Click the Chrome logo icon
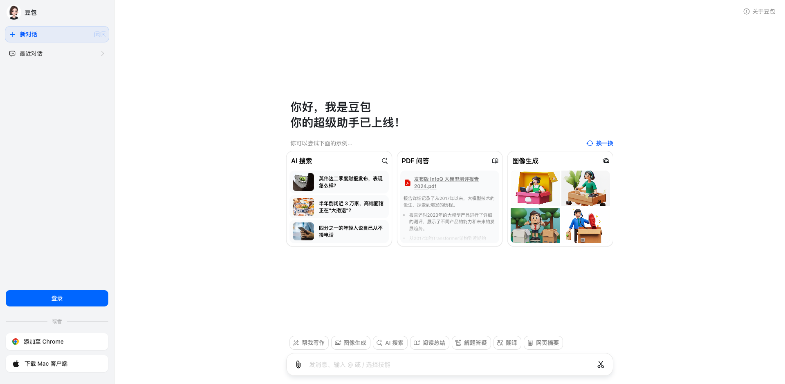This screenshot has height=384, width=785. [16, 342]
